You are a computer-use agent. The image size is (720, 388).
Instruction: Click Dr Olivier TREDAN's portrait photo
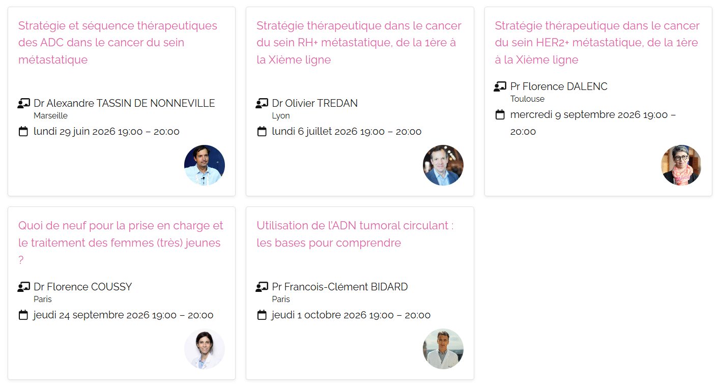tap(443, 165)
